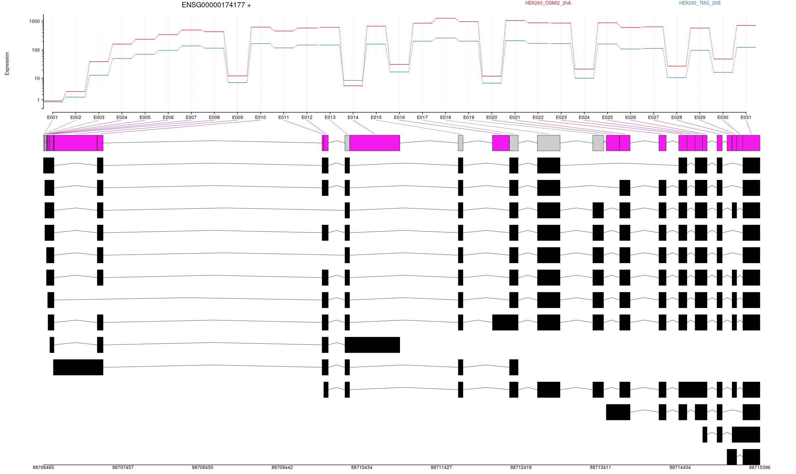
Task: Choose exon label E020
Action: (492, 117)
